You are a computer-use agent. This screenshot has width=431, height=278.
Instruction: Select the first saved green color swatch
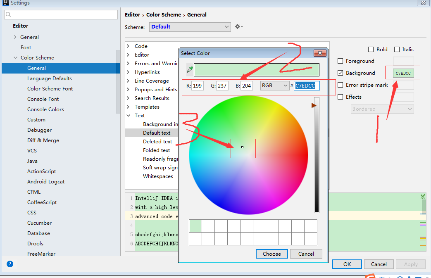point(195,226)
